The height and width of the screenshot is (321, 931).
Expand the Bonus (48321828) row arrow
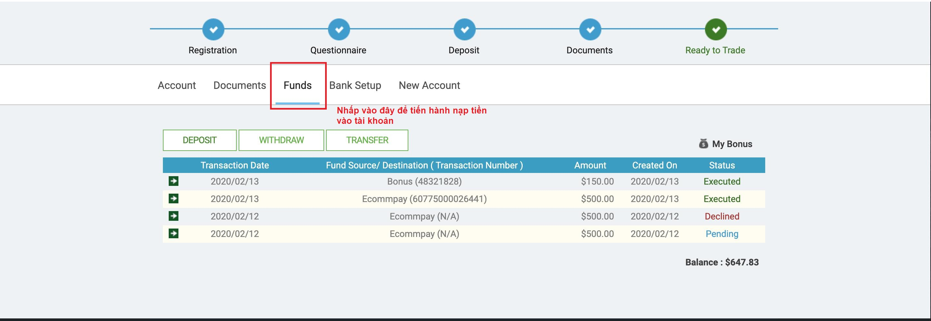coord(174,181)
